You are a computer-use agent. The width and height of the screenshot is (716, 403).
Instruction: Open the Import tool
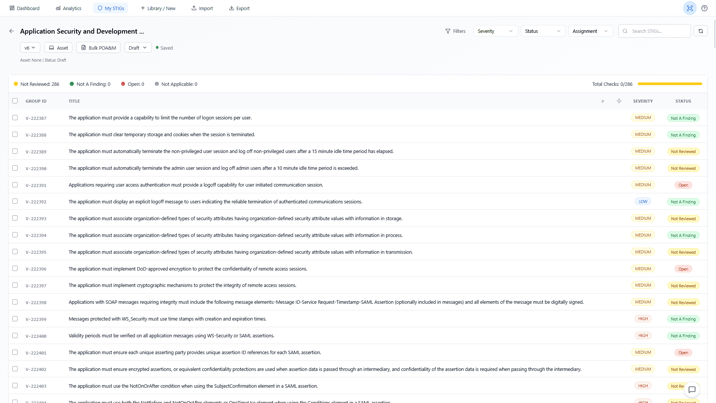[202, 8]
